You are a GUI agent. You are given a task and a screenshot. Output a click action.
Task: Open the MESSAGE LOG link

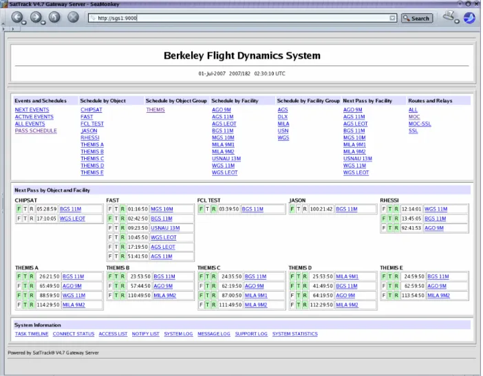point(214,334)
